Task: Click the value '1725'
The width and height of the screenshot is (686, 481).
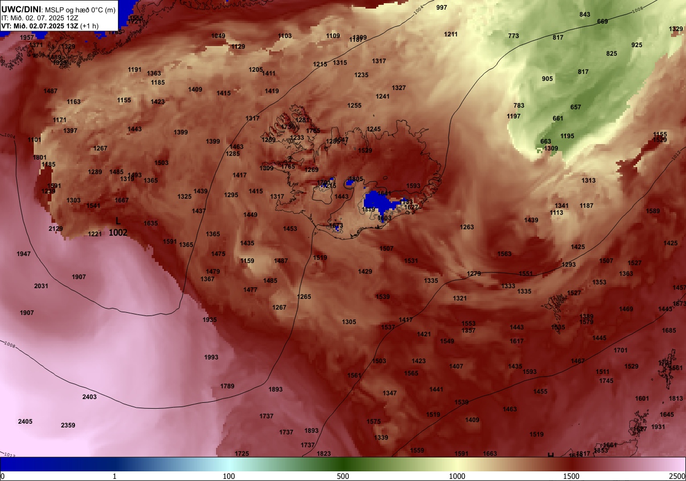Action: pyautogui.click(x=242, y=454)
